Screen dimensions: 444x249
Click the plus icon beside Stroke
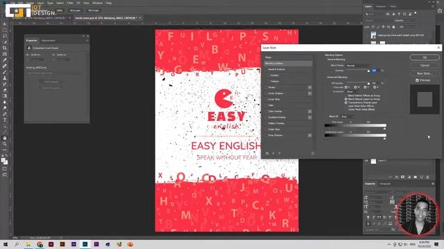[x=310, y=88]
